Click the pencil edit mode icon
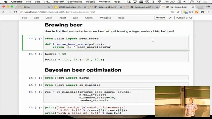This screenshot has width=212, height=119. pos(170,18)
